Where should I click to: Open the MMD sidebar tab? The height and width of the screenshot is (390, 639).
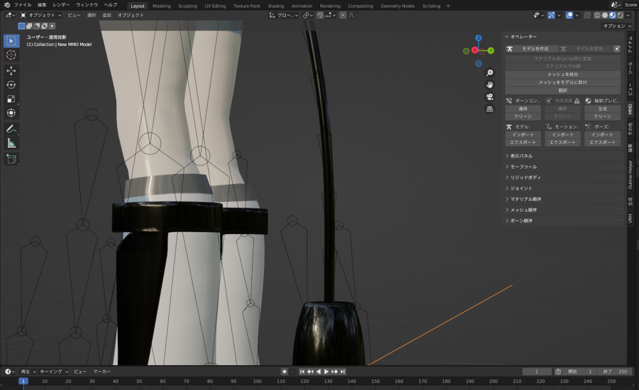pos(630,109)
